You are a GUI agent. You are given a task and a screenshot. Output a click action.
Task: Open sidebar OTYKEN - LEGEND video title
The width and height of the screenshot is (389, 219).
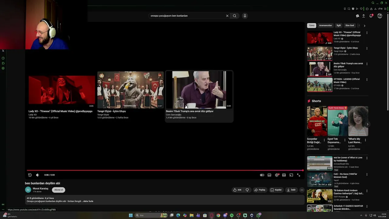(x=346, y=81)
